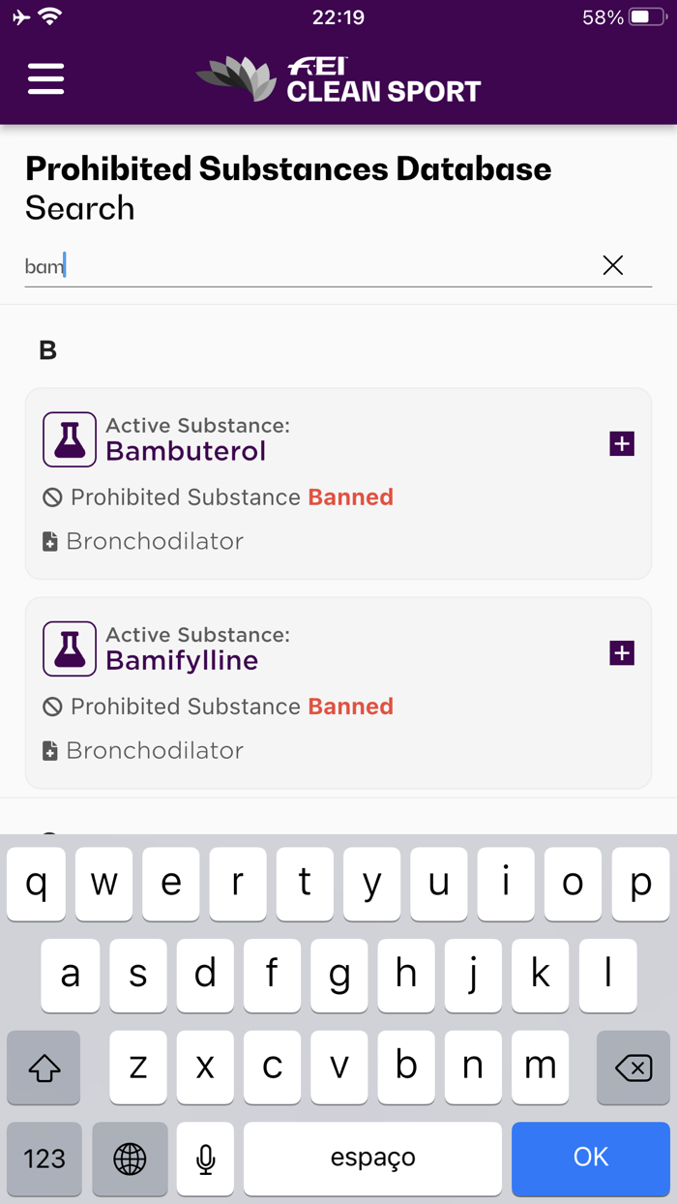Select the flask icon next to Bambuterol
Screen dimensions: 677x1204
point(69,438)
